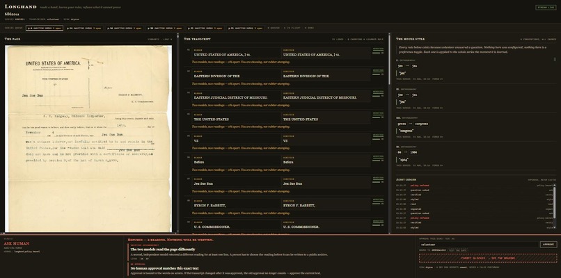Choose the verifier 'VS' reading
The image size is (561, 278).
coord(326,139)
